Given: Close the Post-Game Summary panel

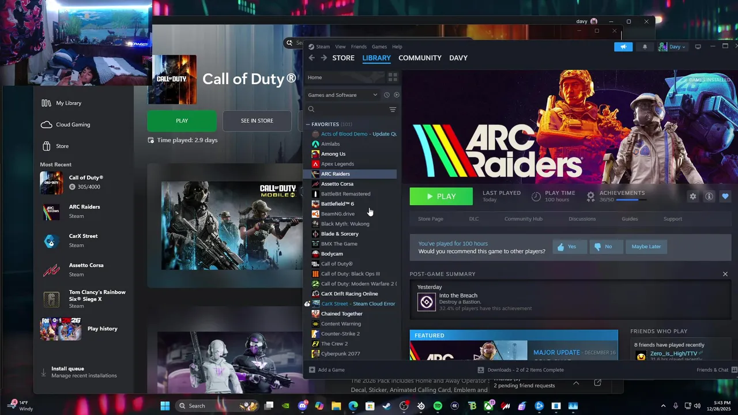Looking at the screenshot, I should (725, 274).
